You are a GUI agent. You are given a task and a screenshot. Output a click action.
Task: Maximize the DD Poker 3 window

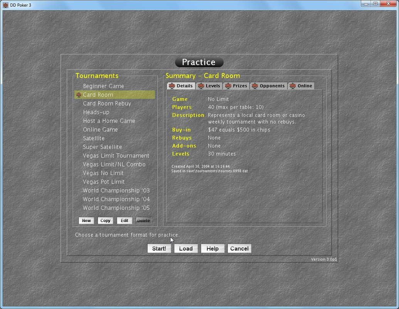point(375,3)
